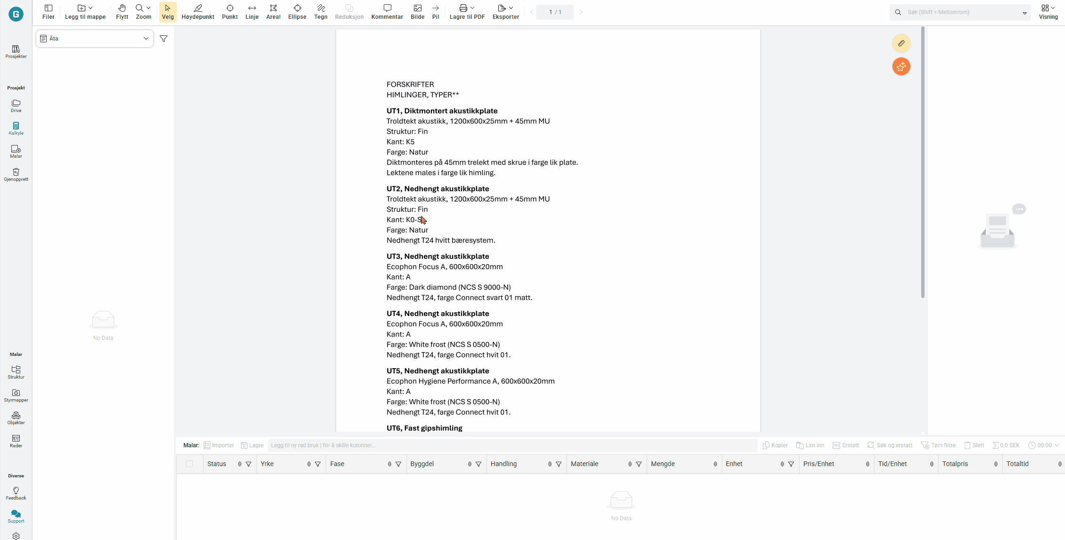This screenshot has width=1065, height=540.
Task: Activate the Ellipse drawing tool
Action: [x=297, y=11]
